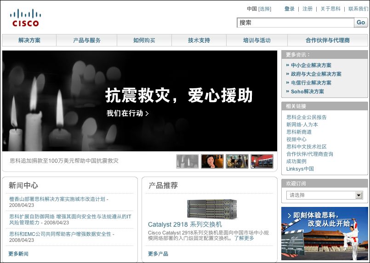Select the candles banner thumbnail
Viewport: 370px width, 263px height.
click(188, 161)
